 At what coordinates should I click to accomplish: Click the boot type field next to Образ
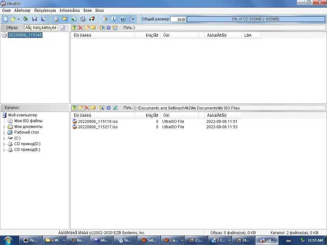coord(41,28)
